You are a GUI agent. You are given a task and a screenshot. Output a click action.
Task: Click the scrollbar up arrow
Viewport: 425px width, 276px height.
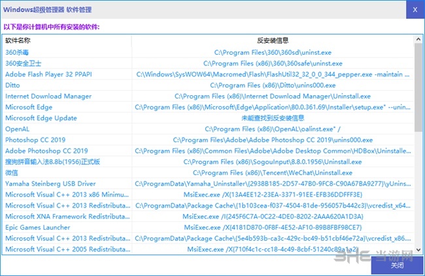click(x=418, y=40)
